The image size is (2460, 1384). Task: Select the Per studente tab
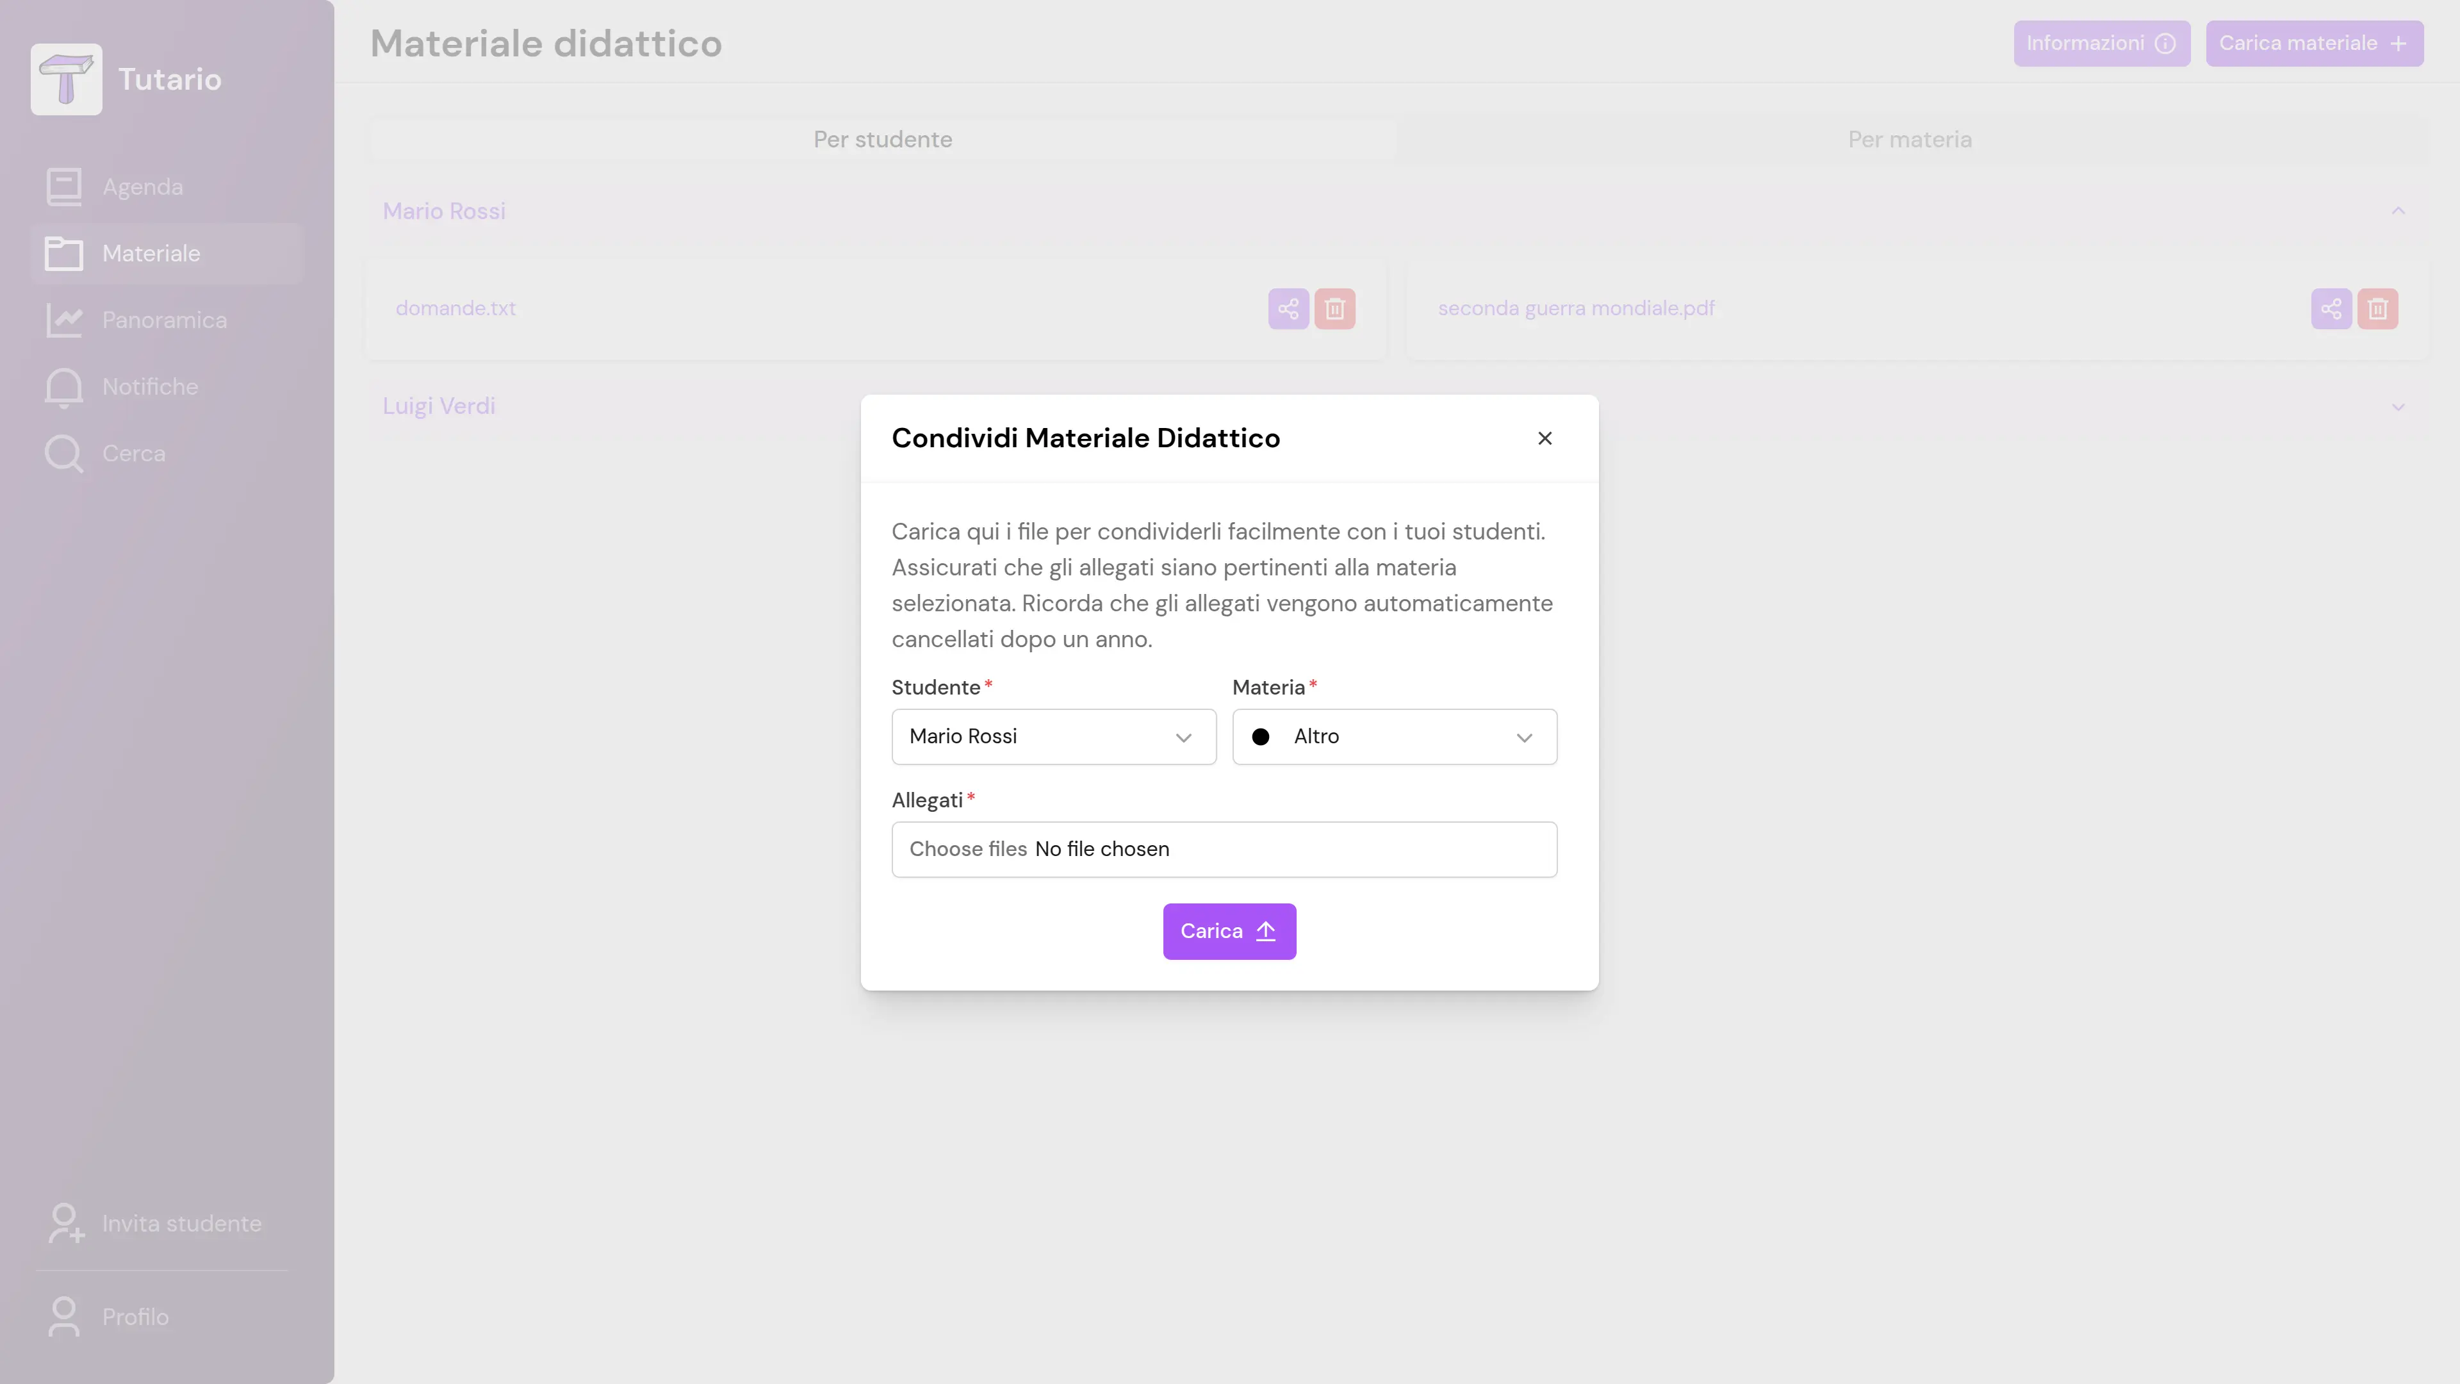point(882,140)
